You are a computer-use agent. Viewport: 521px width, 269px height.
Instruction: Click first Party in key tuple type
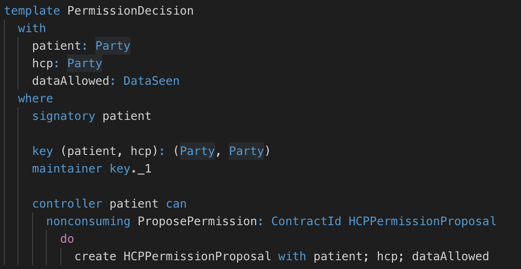tap(197, 151)
